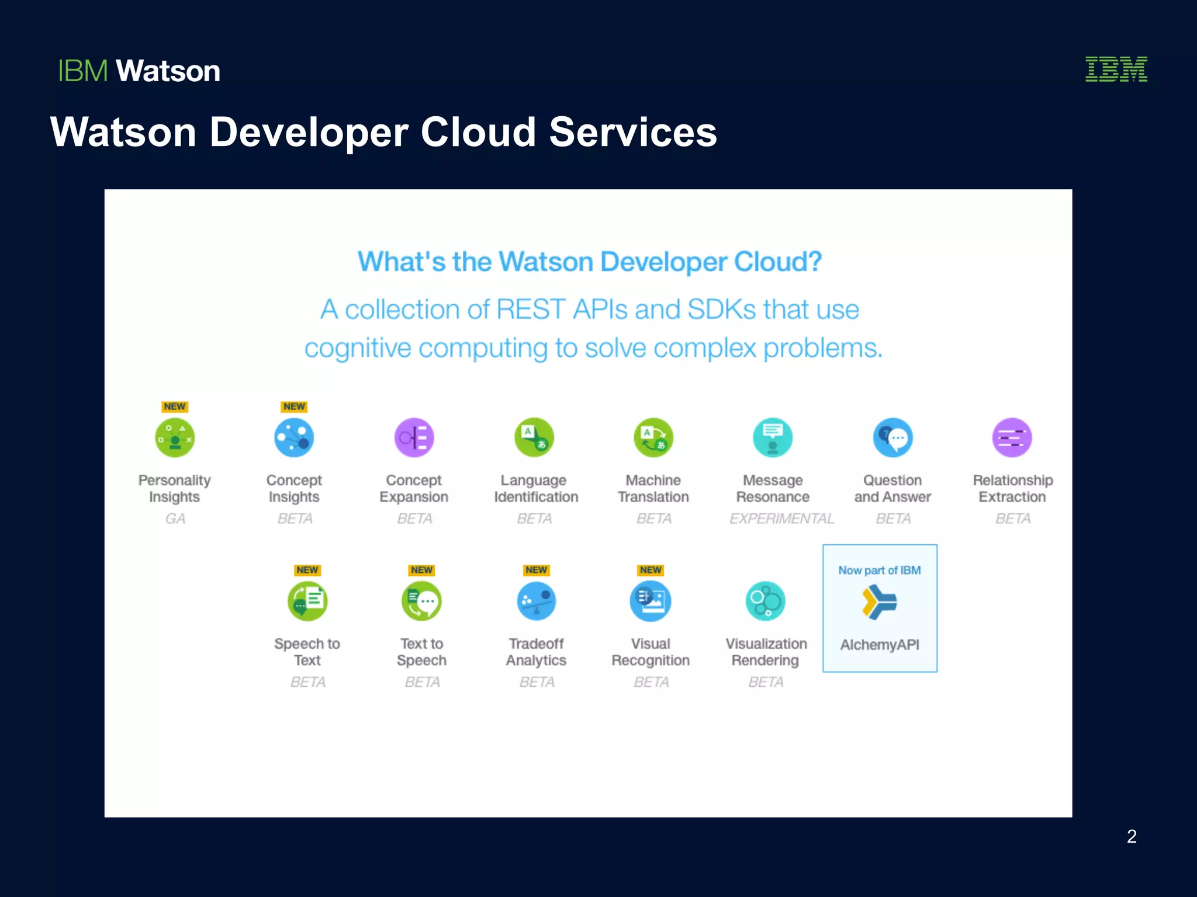Open the Concept Expansion service icon
This screenshot has height=897, width=1197.
[414, 437]
